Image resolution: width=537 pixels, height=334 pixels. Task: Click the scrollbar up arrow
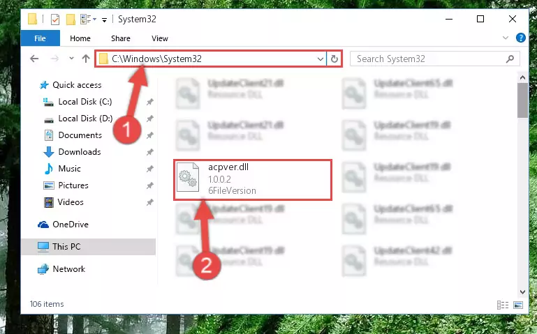(522, 78)
